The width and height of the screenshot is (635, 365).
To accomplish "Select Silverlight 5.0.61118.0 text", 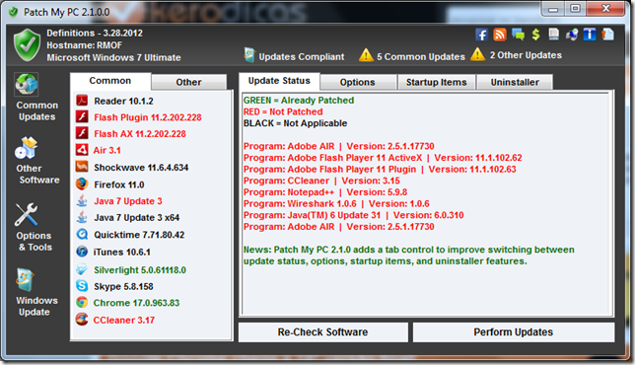I will coord(140,270).
